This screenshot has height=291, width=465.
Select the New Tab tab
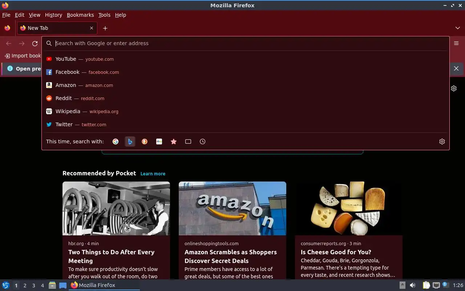pos(57,28)
